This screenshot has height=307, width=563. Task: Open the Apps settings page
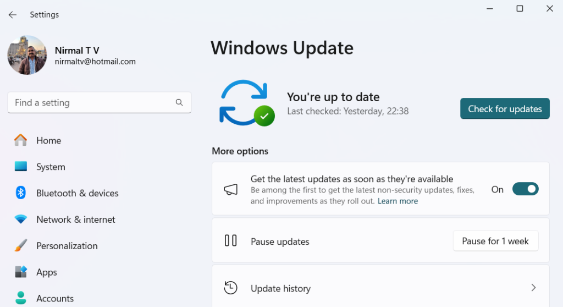pos(47,272)
